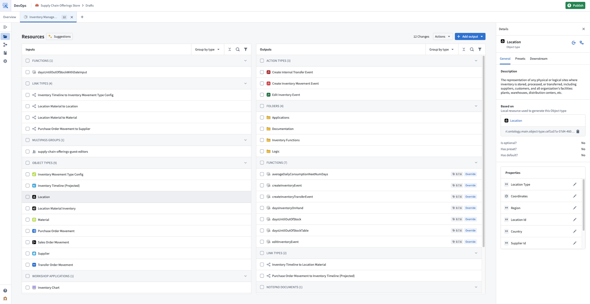Check the Location input checkbox
This screenshot has width=590, height=304.
click(28, 197)
